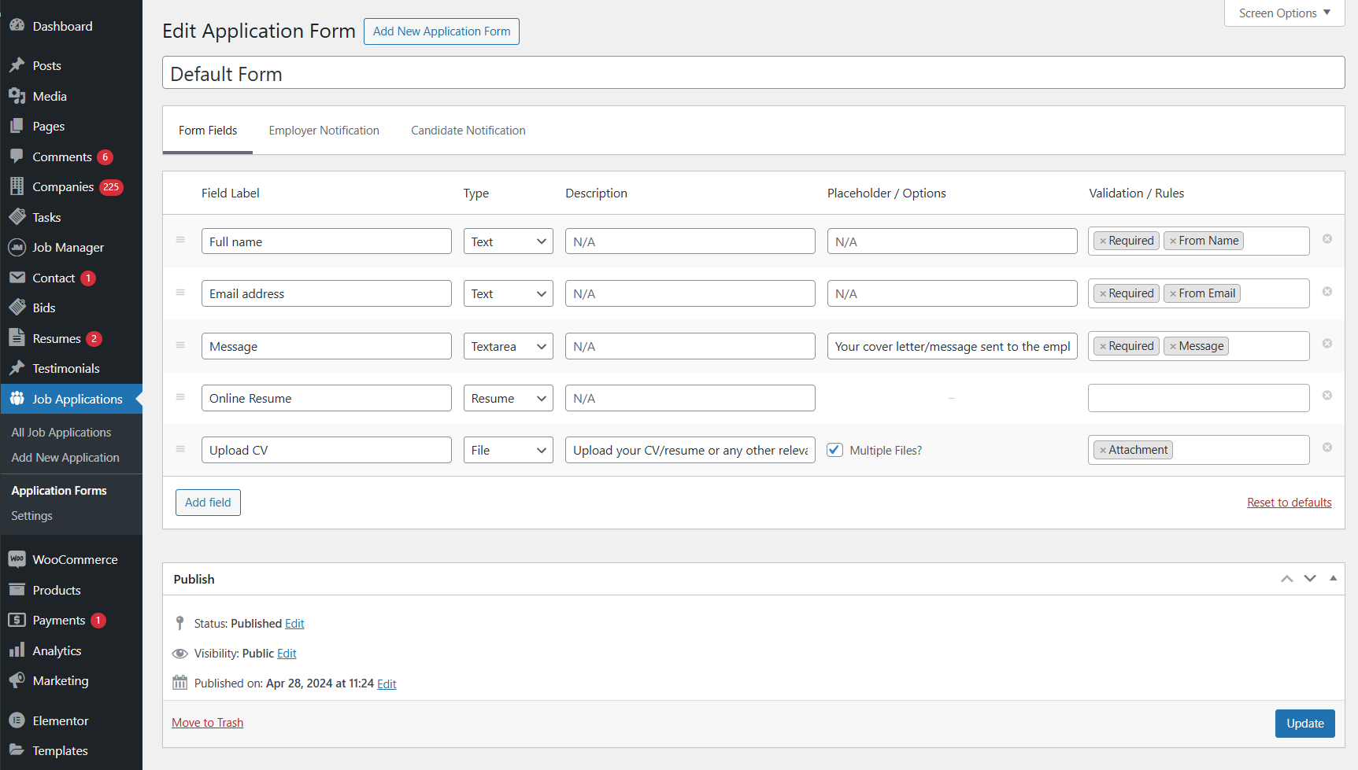Screen dimensions: 1358x770
Task: Expand the Textarea type dropdown for Message
Action: pos(508,346)
